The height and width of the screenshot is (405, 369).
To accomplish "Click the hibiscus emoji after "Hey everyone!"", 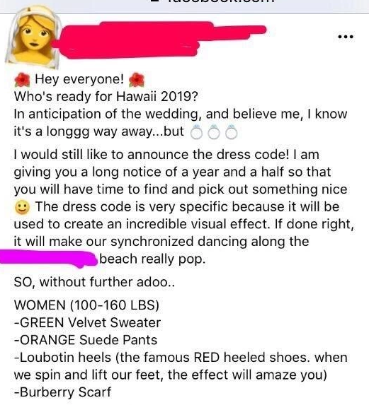I will [x=137, y=80].
